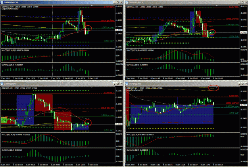Click the chart icon in GBPUSD,M5 title bar
Image resolution: width=248 pixels, height=167 pixels.
[2, 84]
